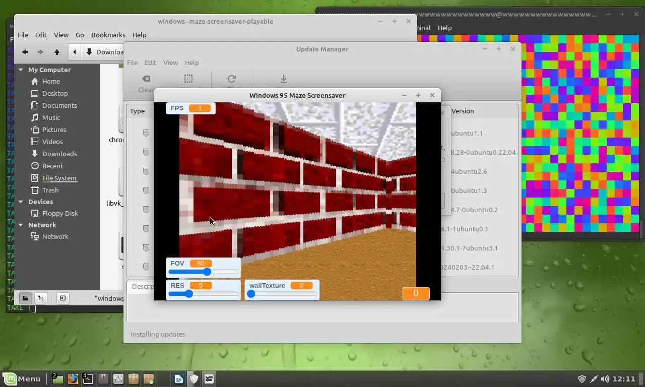Click the Files icon in the taskbar
Viewport: 645px width, 387px height.
click(58, 379)
